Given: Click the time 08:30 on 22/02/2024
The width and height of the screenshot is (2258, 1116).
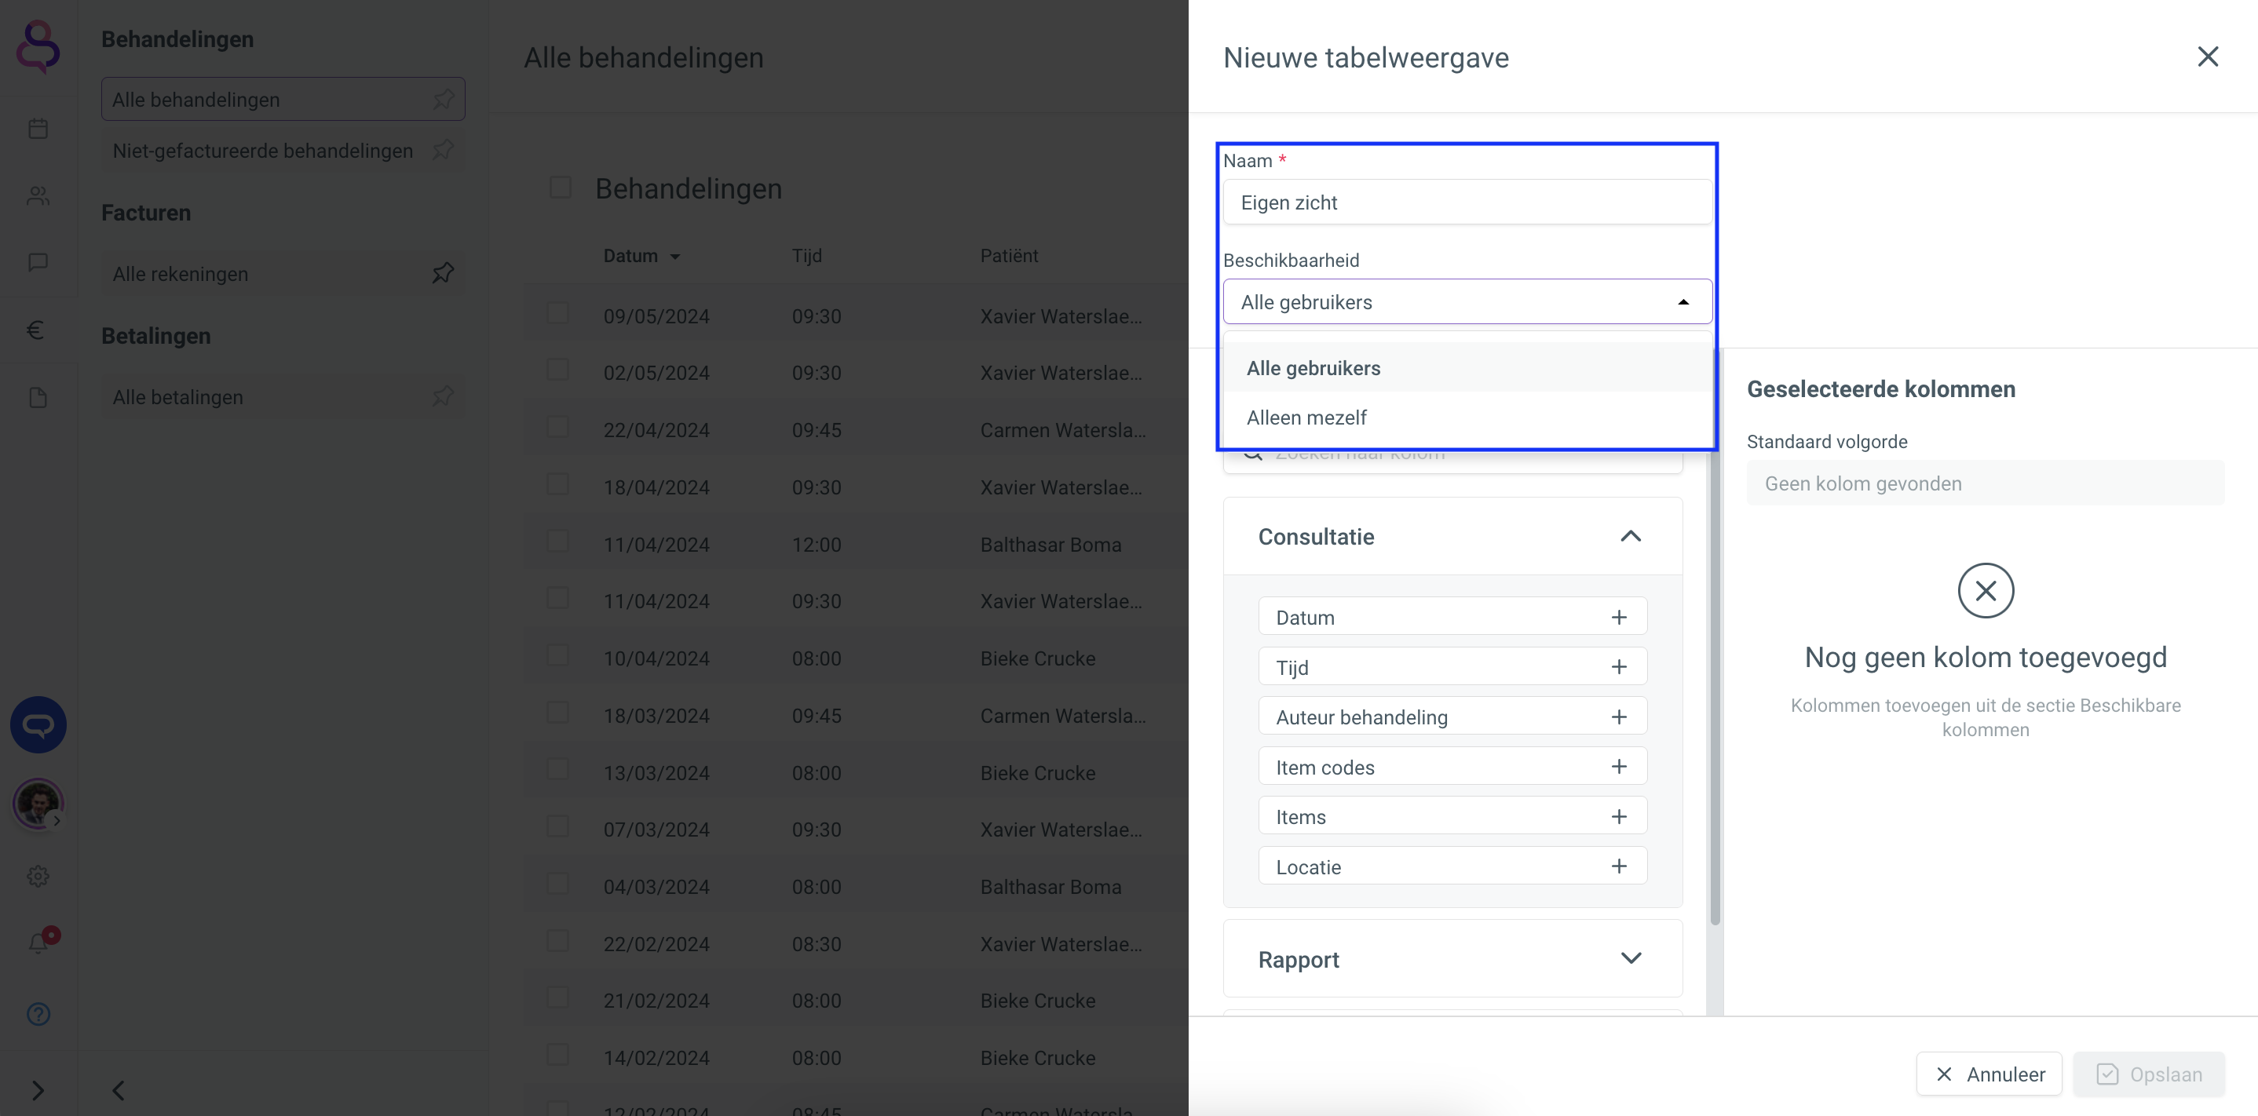Looking at the screenshot, I should click(x=816, y=944).
